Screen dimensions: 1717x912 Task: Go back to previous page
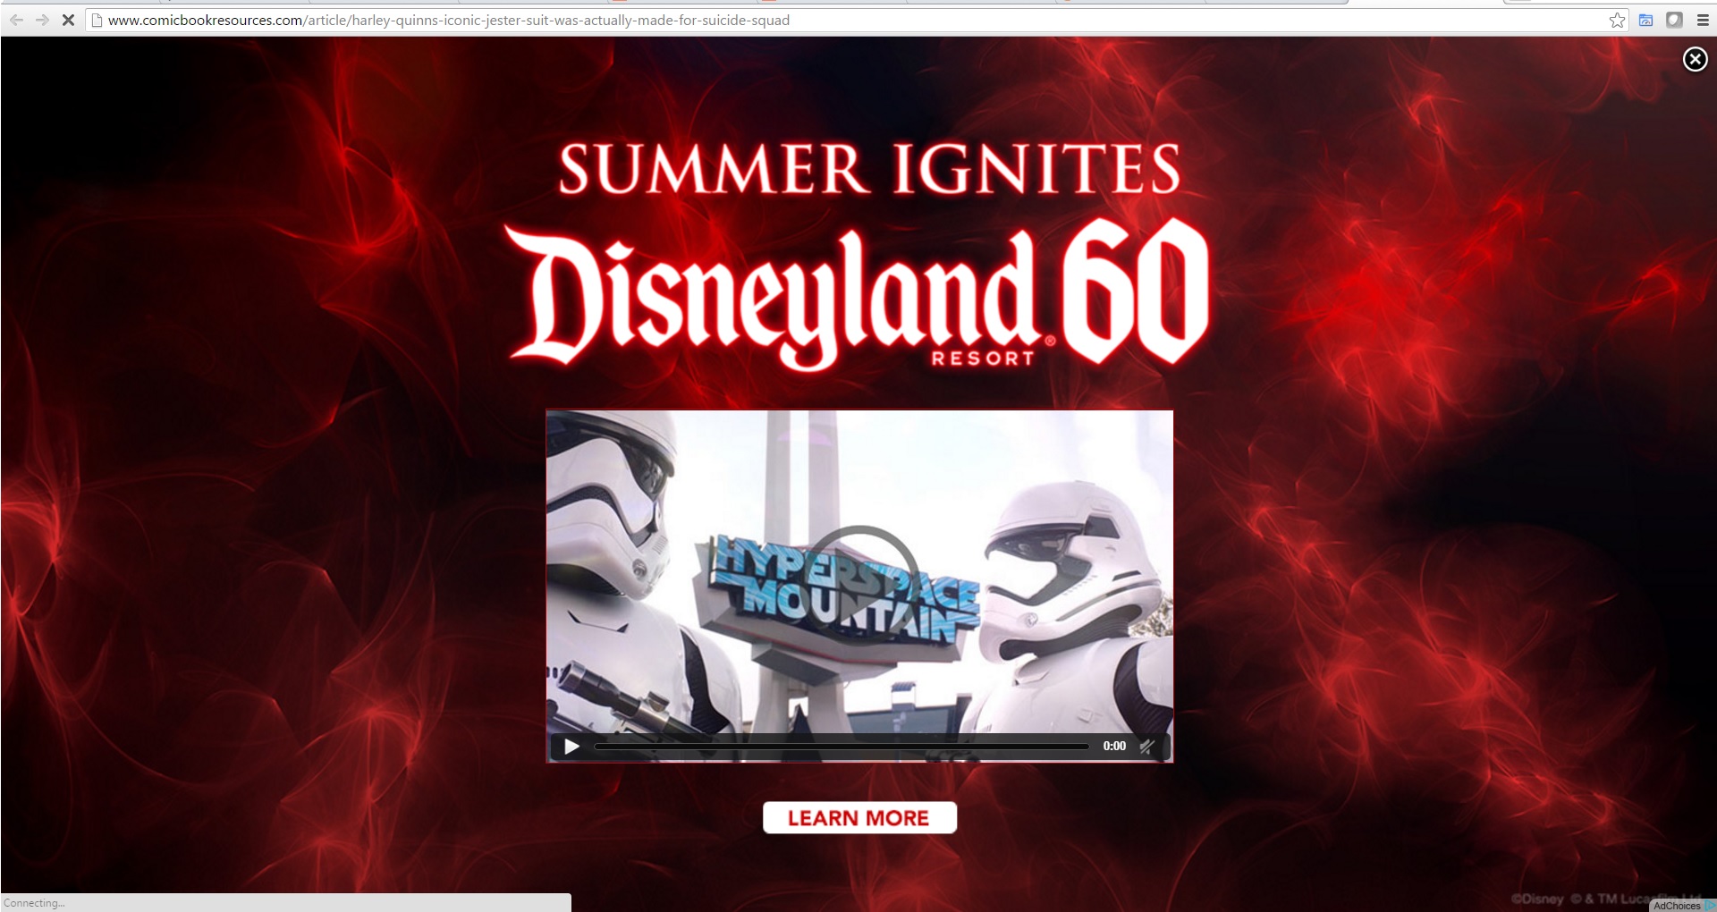[x=17, y=20]
